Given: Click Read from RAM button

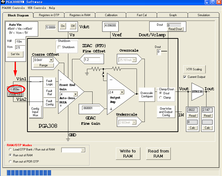Looking at the screenshot, I should coord(158,154).
